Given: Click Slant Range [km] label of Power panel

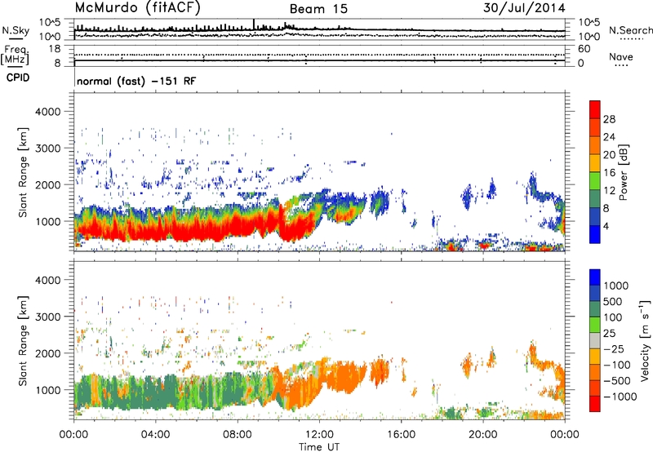Looking at the screenshot, I should (x=23, y=172).
